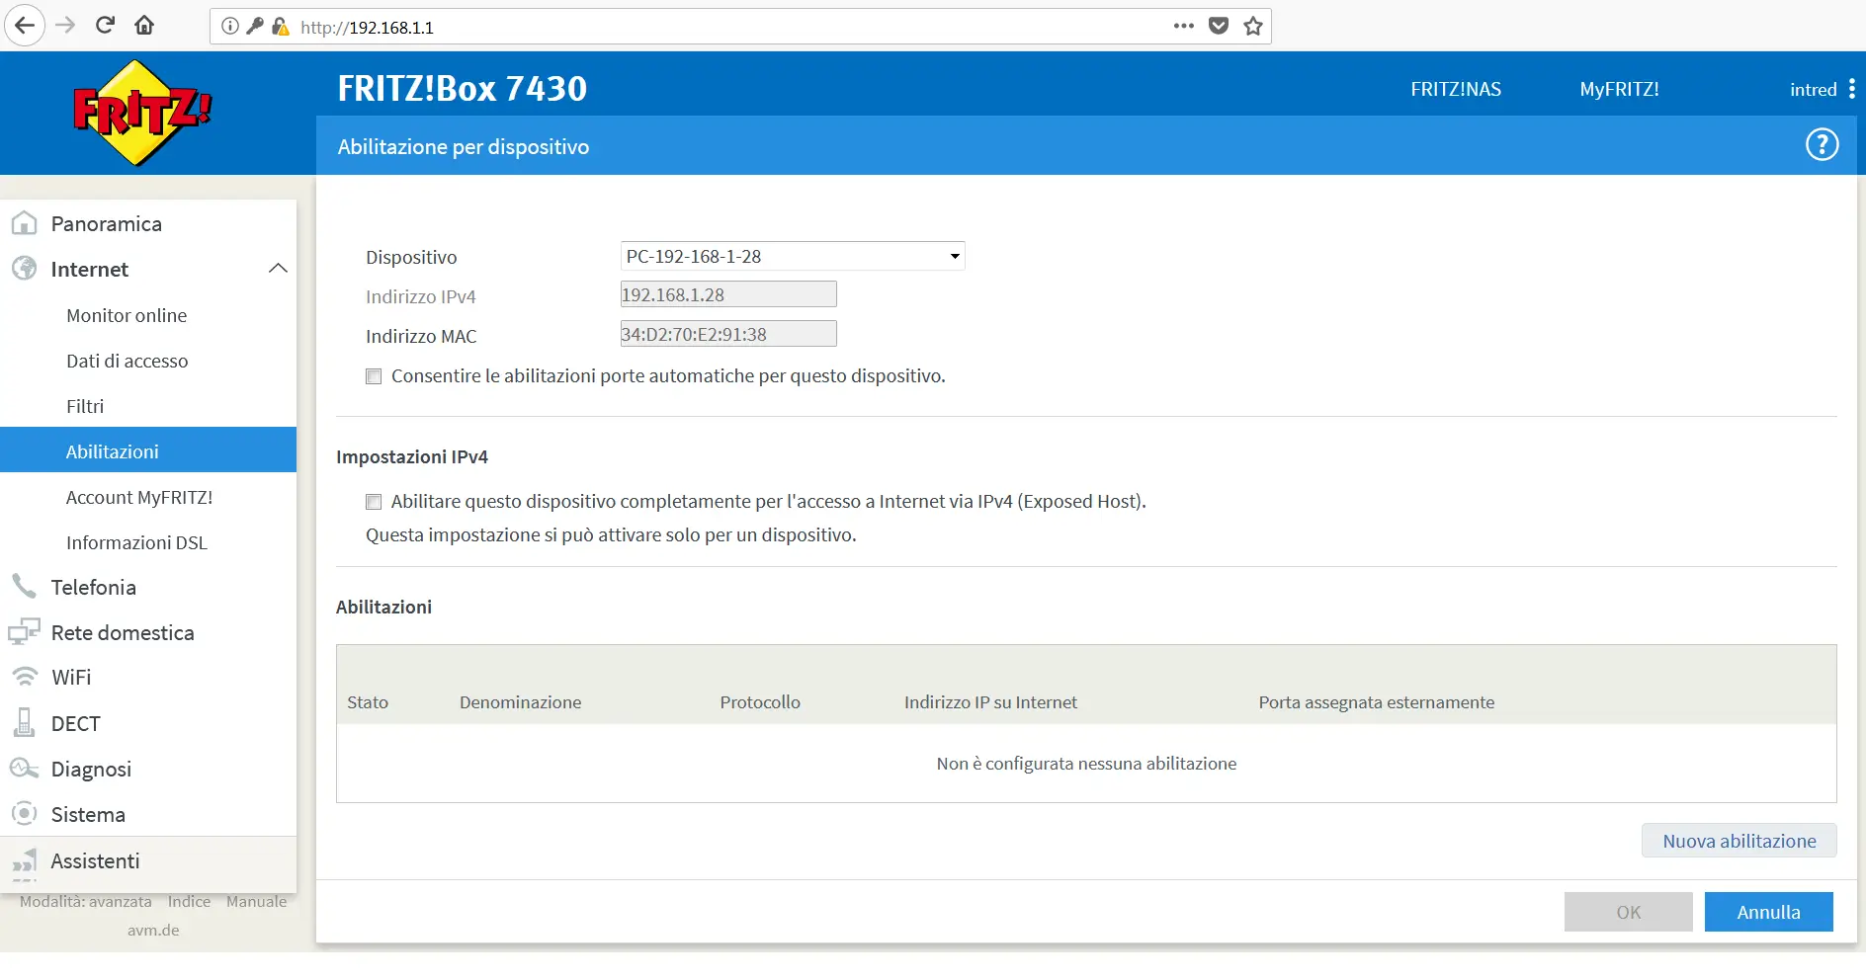
Task: Click the Panoramica house icon
Action: click(x=24, y=223)
